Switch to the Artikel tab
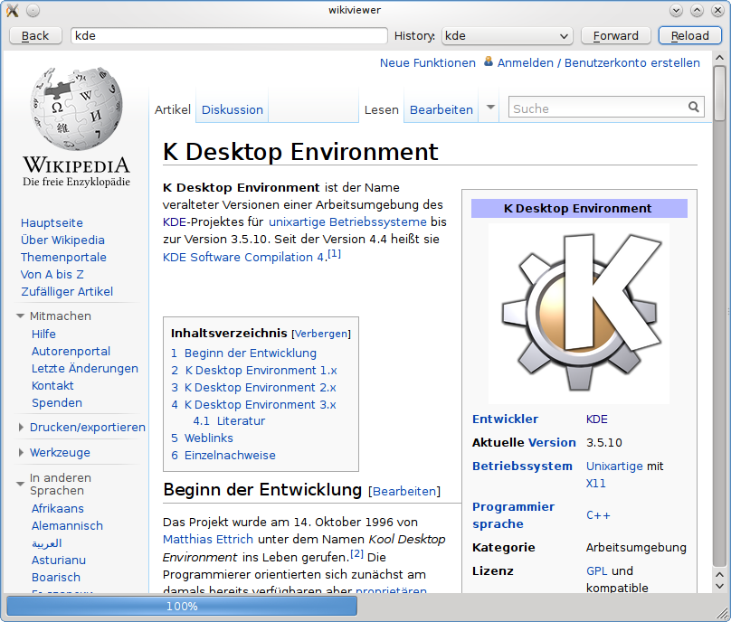Viewport: 731px width, 622px height. click(x=173, y=110)
